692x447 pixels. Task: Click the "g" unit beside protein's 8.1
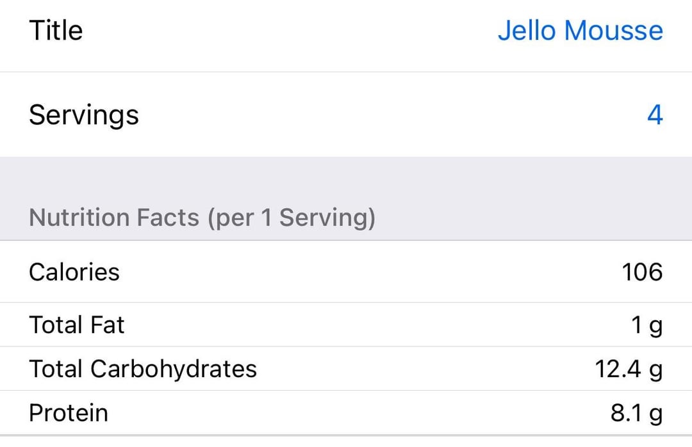[655, 416]
